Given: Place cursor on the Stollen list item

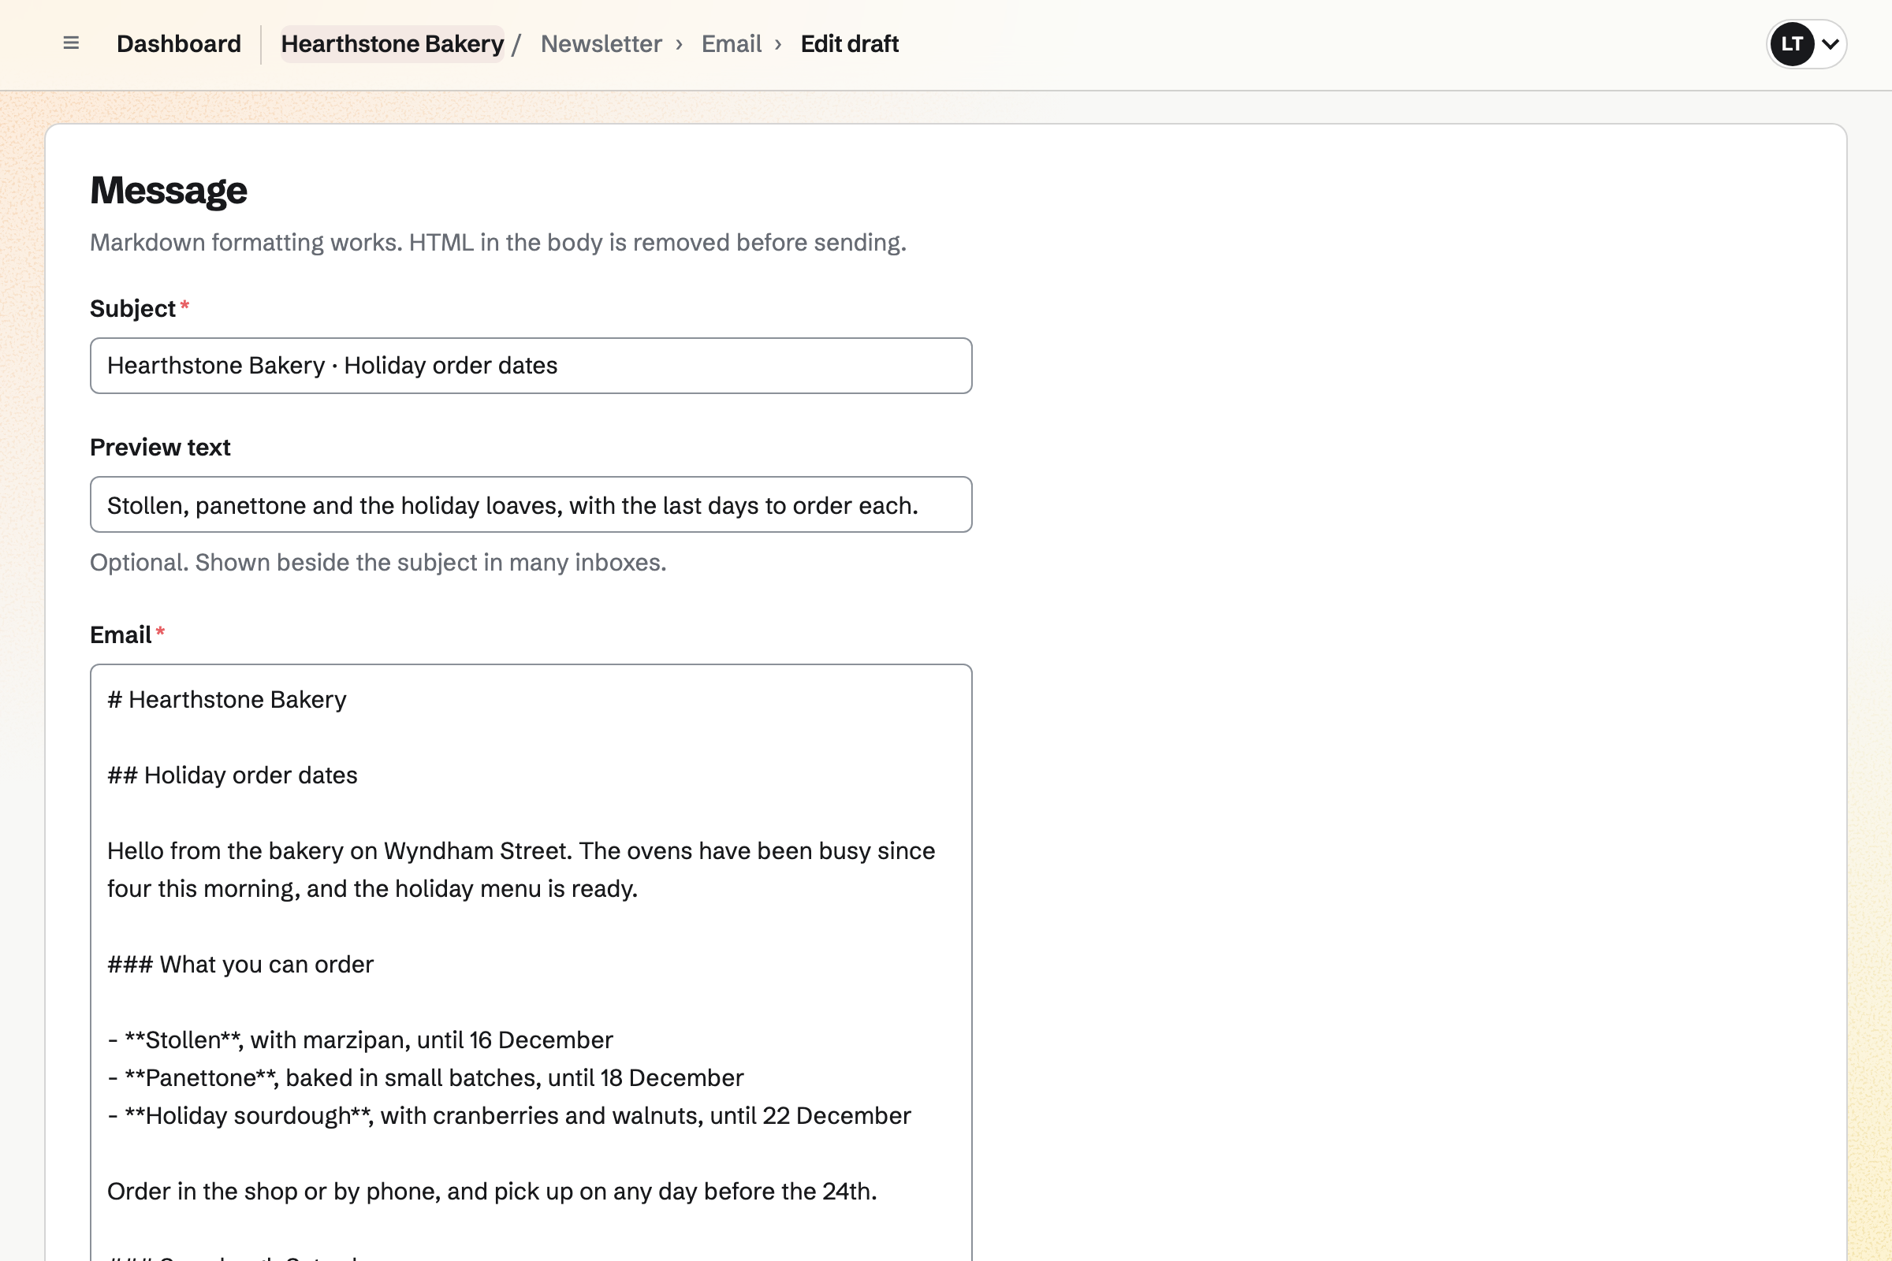Looking at the screenshot, I should coord(360,1040).
